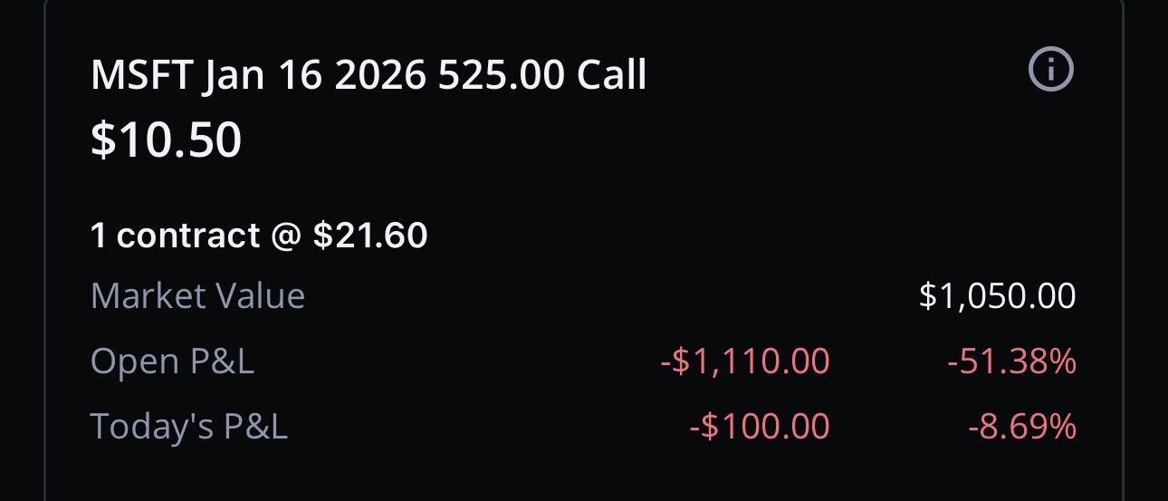Click the 'Today's P&L' label
1168x501 pixels.
click(189, 426)
